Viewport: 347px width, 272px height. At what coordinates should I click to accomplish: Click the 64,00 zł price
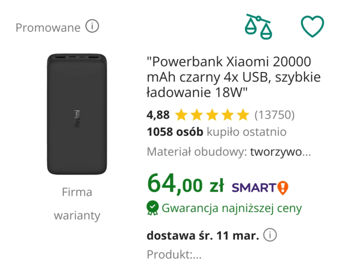(x=185, y=184)
